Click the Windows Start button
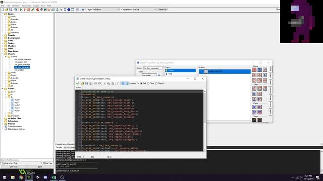Image resolution: width=323 pixels, height=181 pixels. 4,177
